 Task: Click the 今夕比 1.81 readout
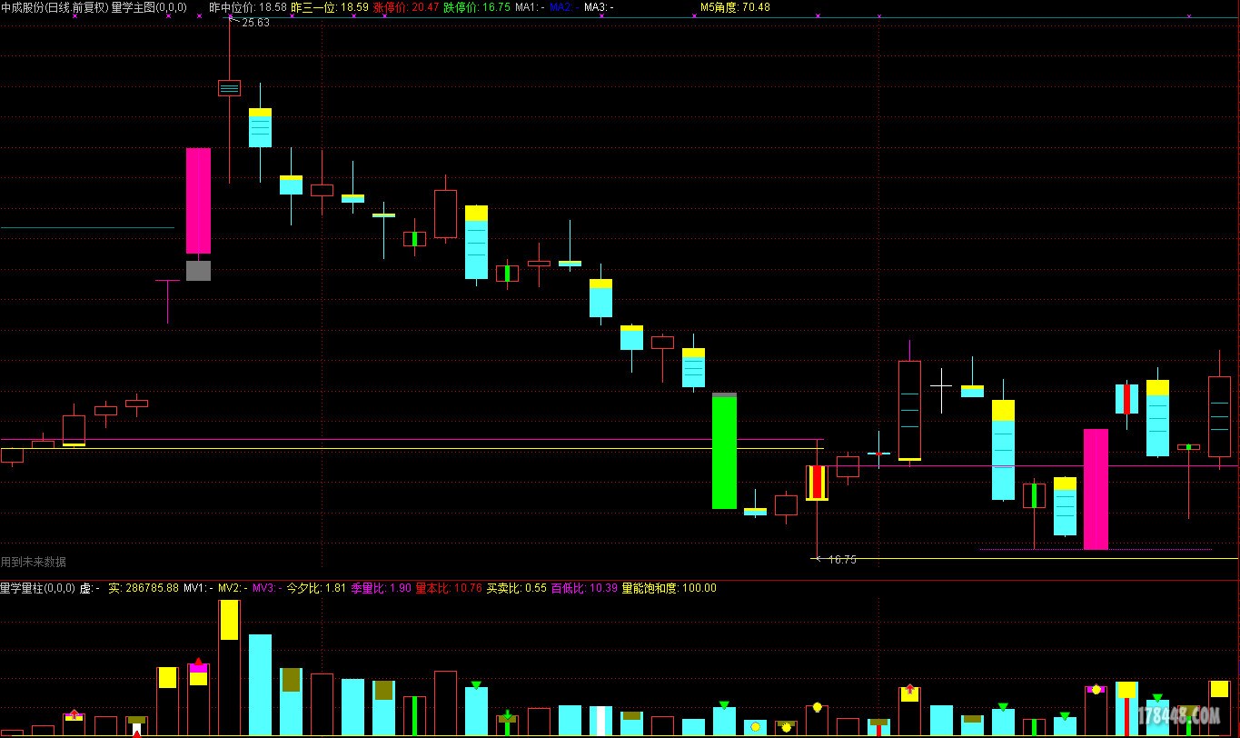pyautogui.click(x=316, y=589)
